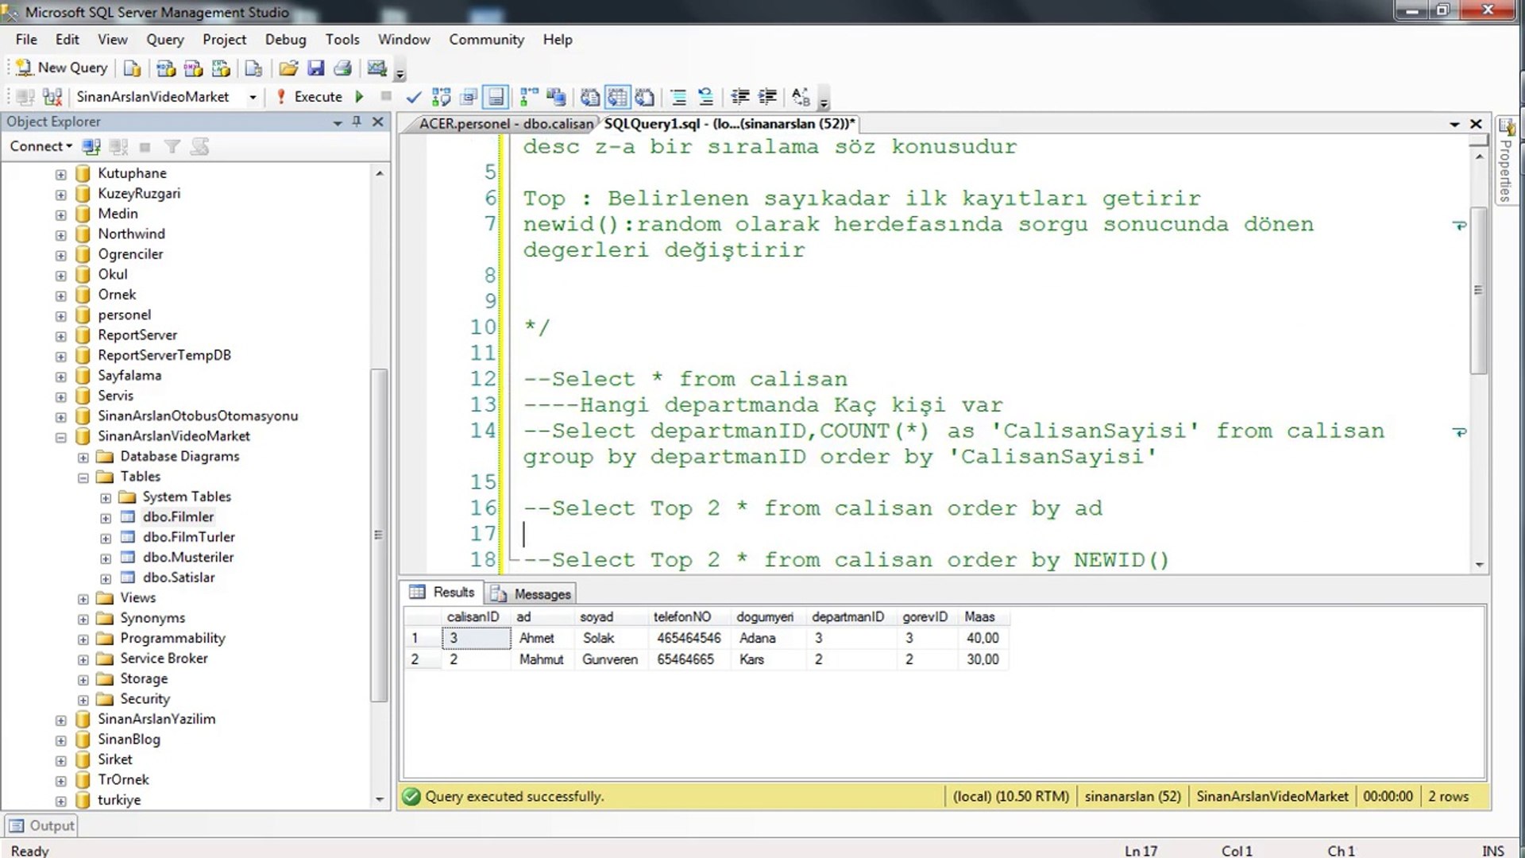
Task: Open the Activity Monitor icon
Action: point(377,68)
